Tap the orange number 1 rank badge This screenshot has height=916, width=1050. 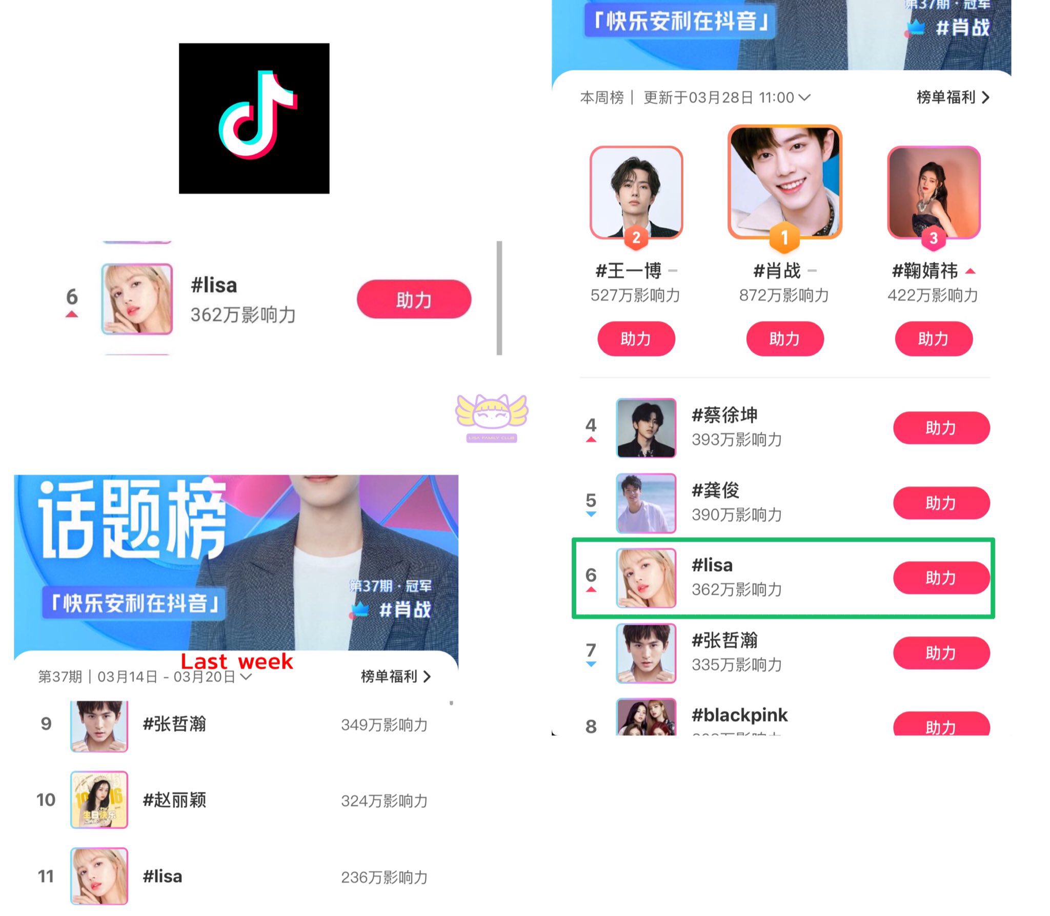coord(784,238)
